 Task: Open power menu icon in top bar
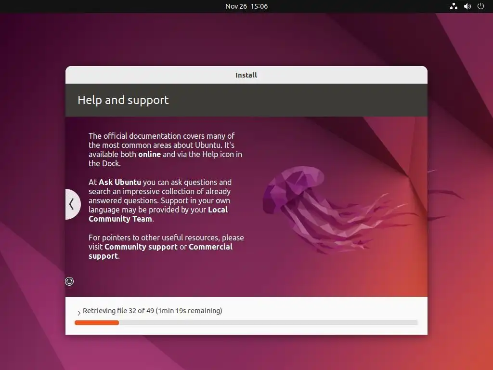click(x=480, y=6)
